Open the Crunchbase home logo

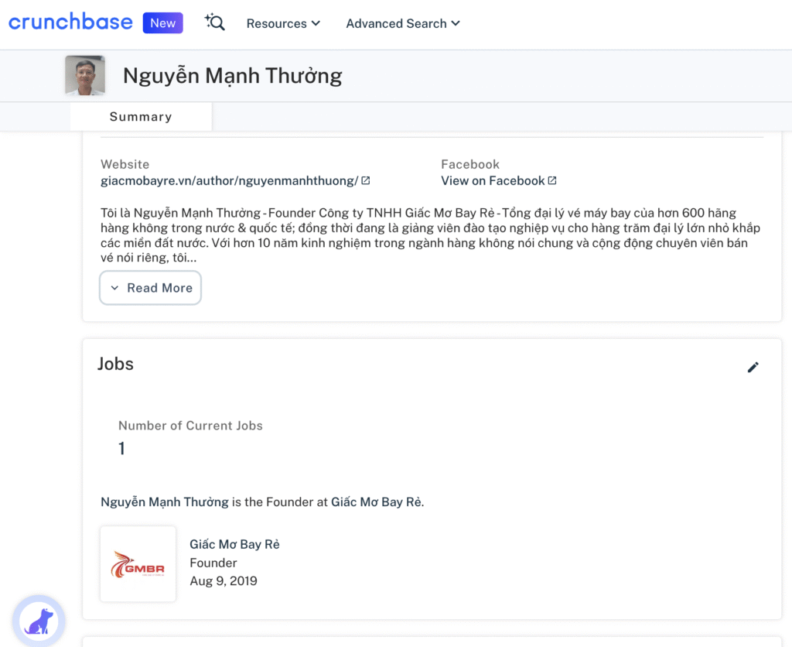pos(70,22)
